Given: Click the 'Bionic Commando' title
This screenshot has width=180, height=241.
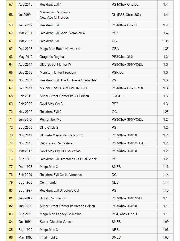Looking at the screenshot, I should click(53, 198).
